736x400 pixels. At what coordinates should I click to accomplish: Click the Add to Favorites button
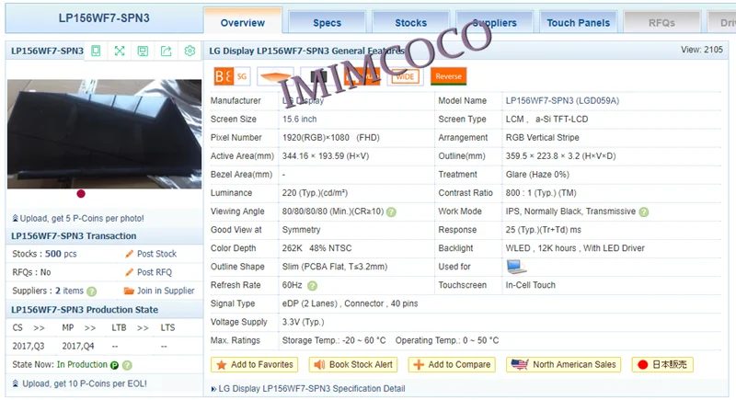(255, 364)
